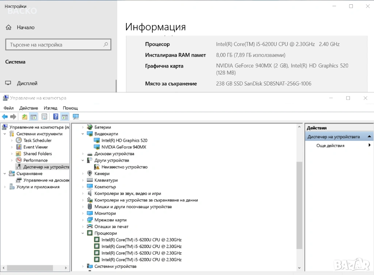This screenshot has width=374, height=275.
Task: Collapse the Процесори category
Action: 83,233
